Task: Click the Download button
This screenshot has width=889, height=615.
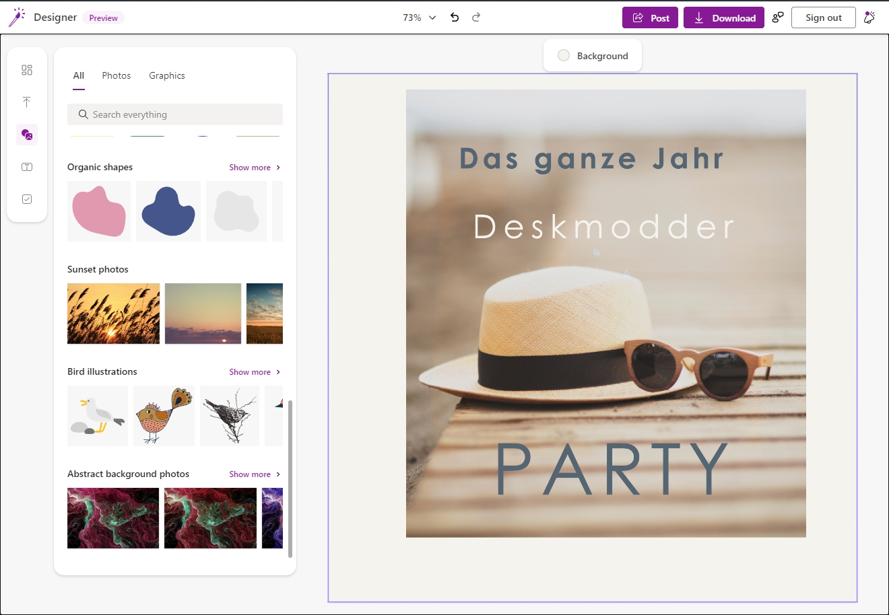Action: [x=724, y=18]
